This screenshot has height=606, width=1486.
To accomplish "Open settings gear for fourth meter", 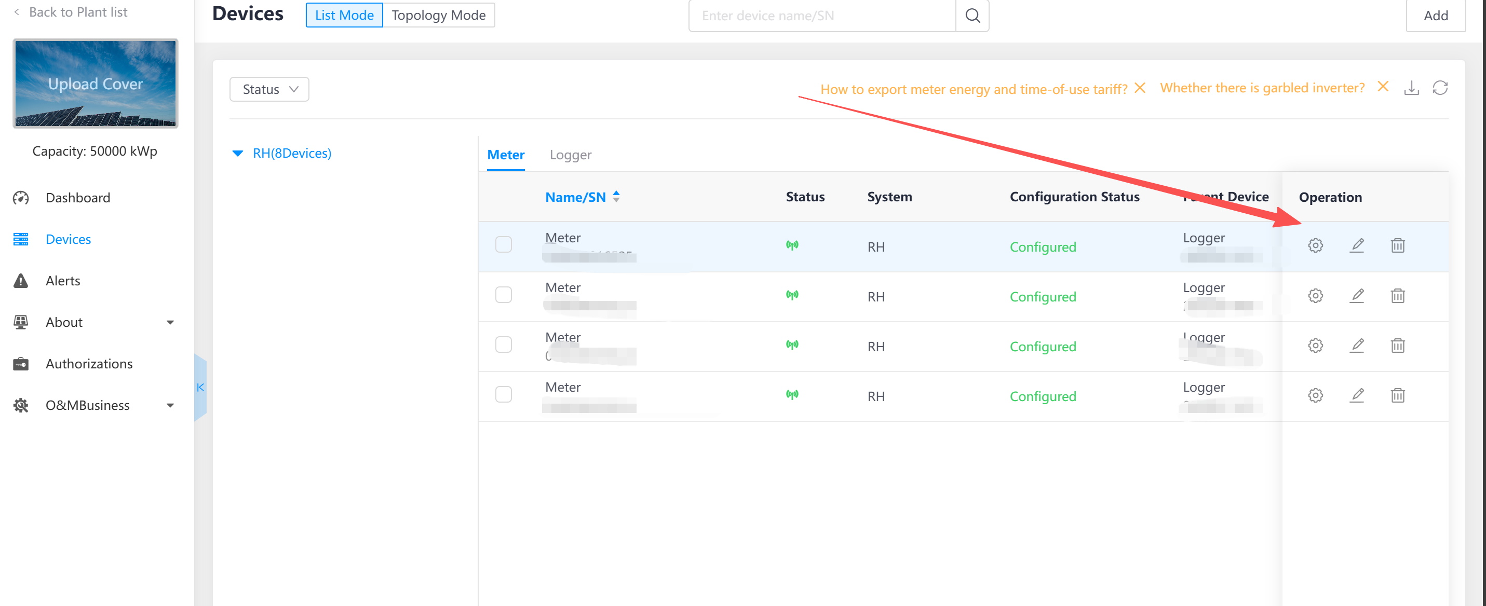I will pyautogui.click(x=1315, y=395).
